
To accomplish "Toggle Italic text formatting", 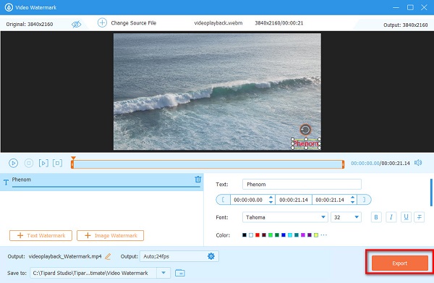I will point(391,217).
